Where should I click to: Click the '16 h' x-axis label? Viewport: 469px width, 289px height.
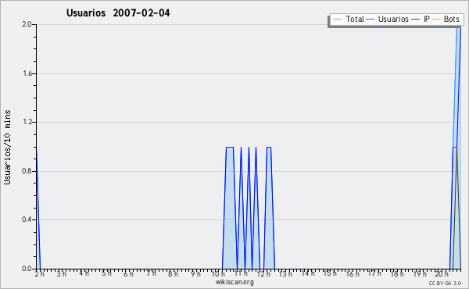coord(353,273)
